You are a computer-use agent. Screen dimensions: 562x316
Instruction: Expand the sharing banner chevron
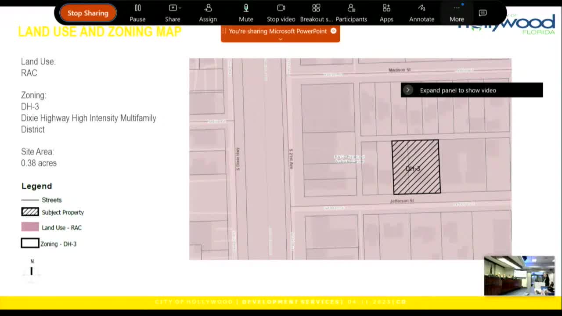click(x=280, y=39)
